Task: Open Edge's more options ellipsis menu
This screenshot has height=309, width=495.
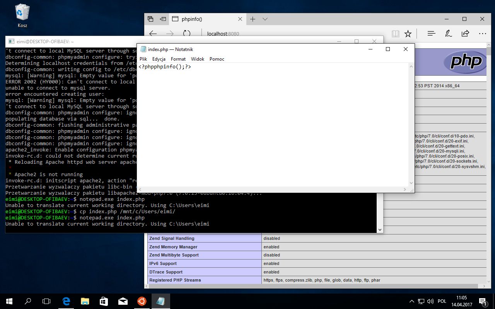Action: (x=482, y=34)
